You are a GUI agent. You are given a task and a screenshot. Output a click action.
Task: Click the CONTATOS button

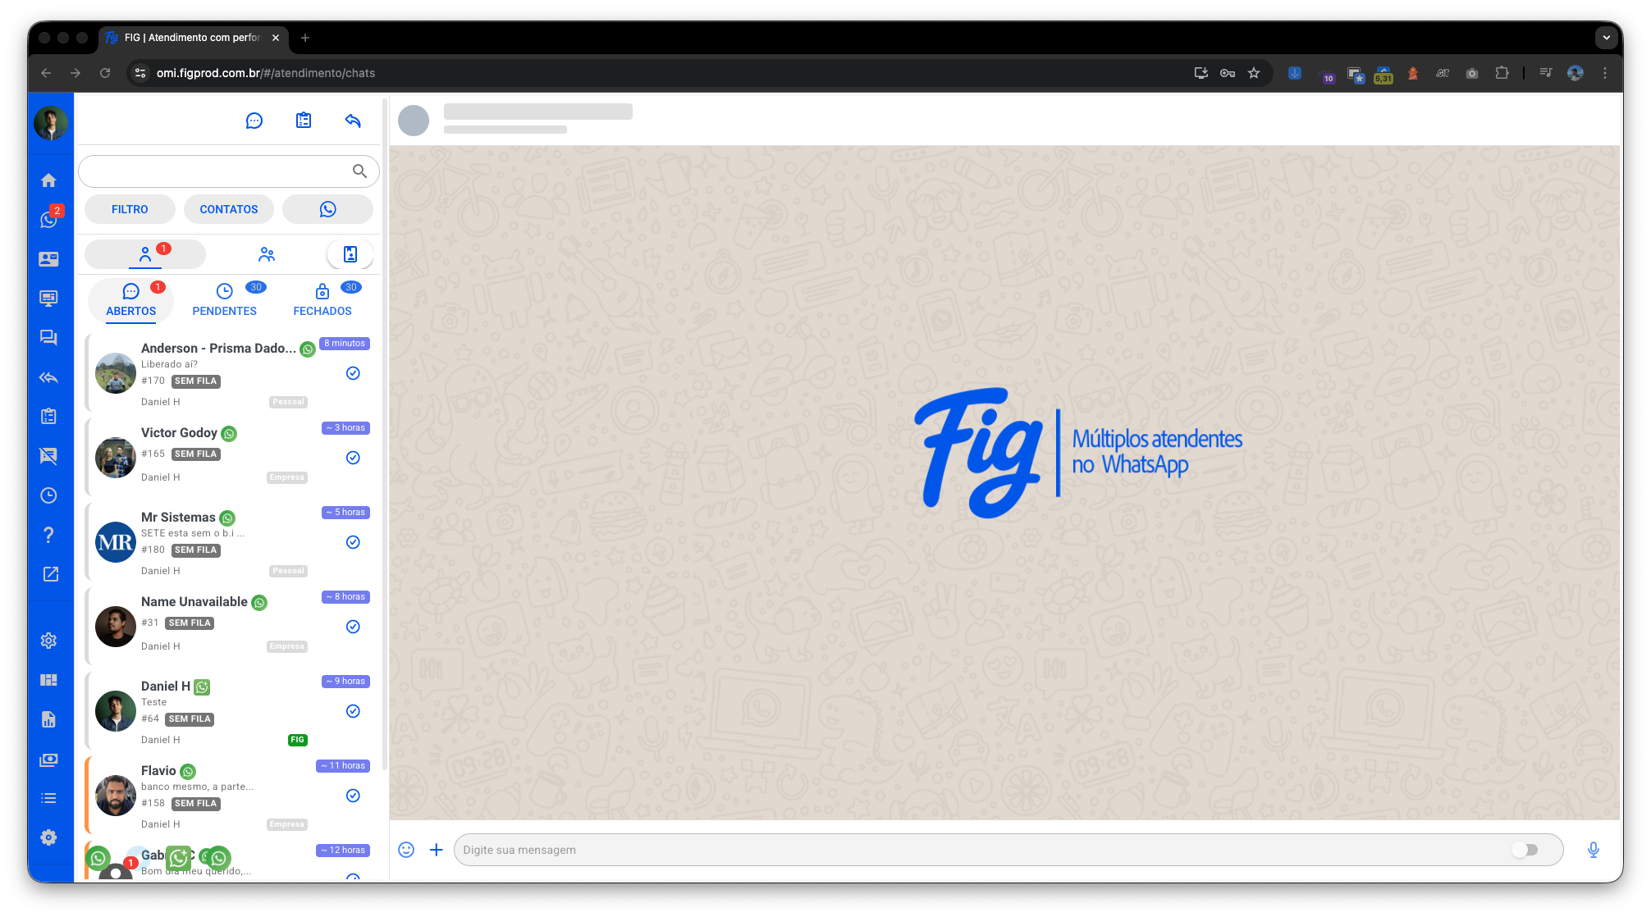click(229, 209)
